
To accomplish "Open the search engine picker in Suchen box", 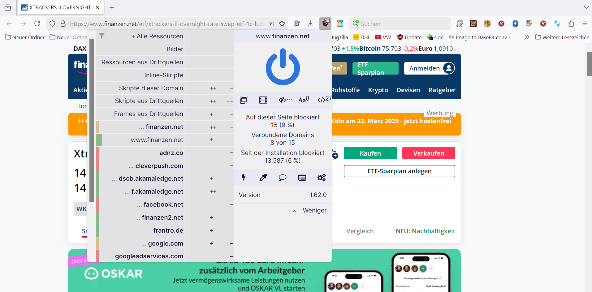I will (x=356, y=24).
